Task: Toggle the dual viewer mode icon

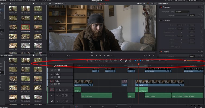Action: 152,4
